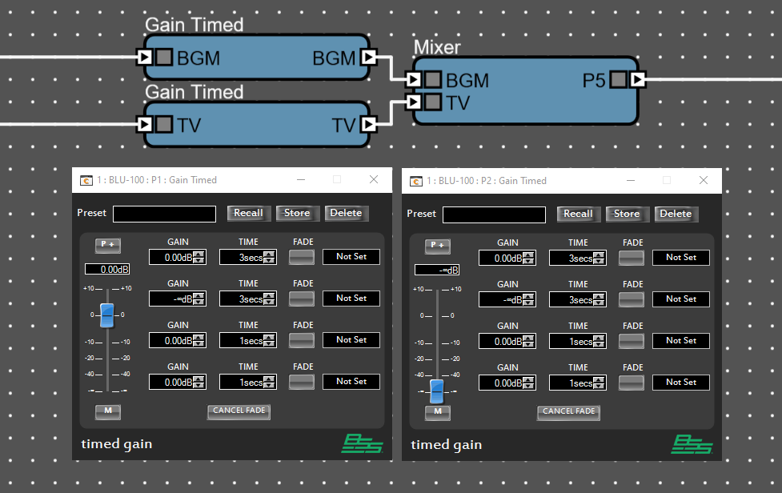Click the P2 Gain Timed window title icon
782x493 pixels.
(x=416, y=181)
